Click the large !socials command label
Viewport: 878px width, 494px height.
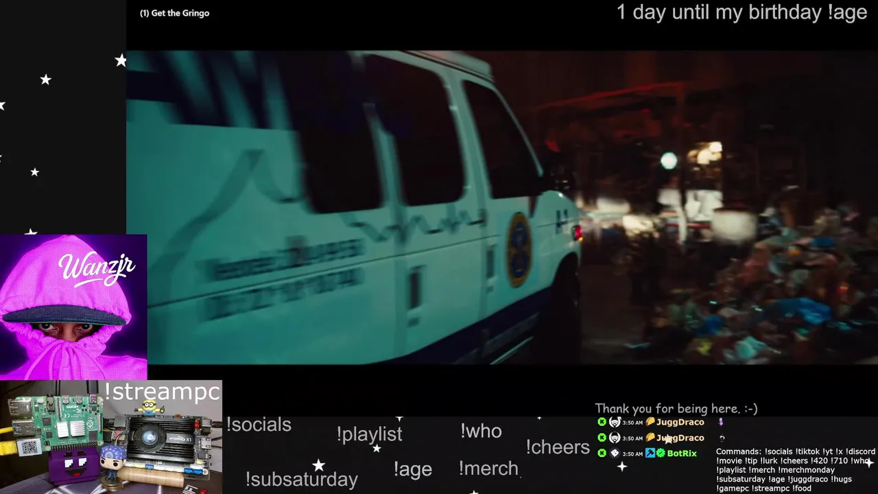tap(259, 425)
